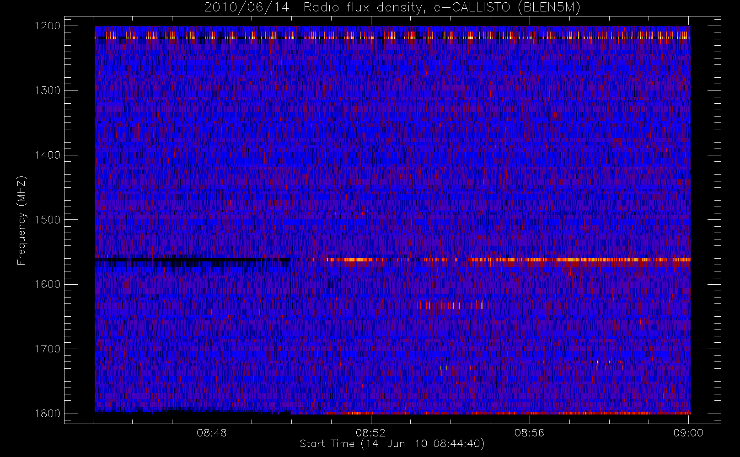Viewport: 740px width, 457px height.
Task: Select the 1300 frequency tick label
Action: click(x=48, y=90)
